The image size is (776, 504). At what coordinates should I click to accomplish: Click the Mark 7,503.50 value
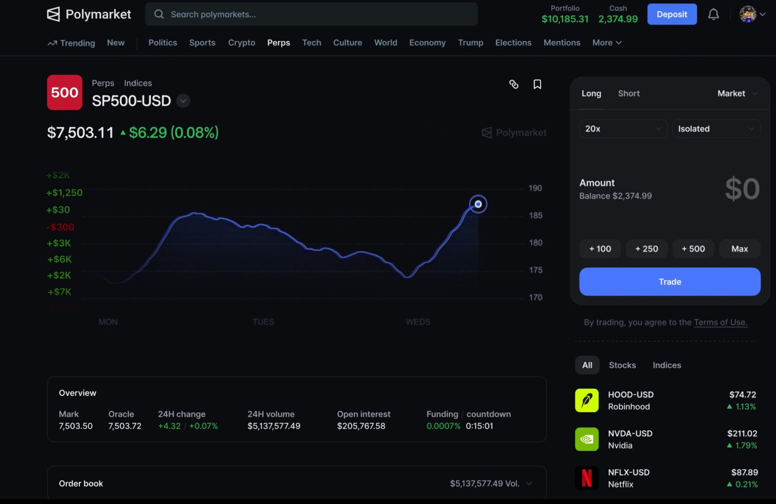pos(76,426)
